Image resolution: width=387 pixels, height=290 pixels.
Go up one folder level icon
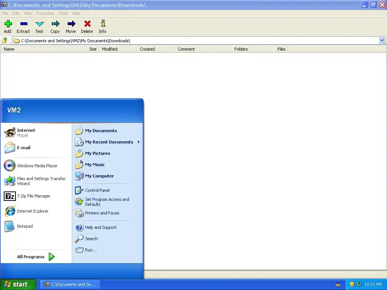coord(5,40)
